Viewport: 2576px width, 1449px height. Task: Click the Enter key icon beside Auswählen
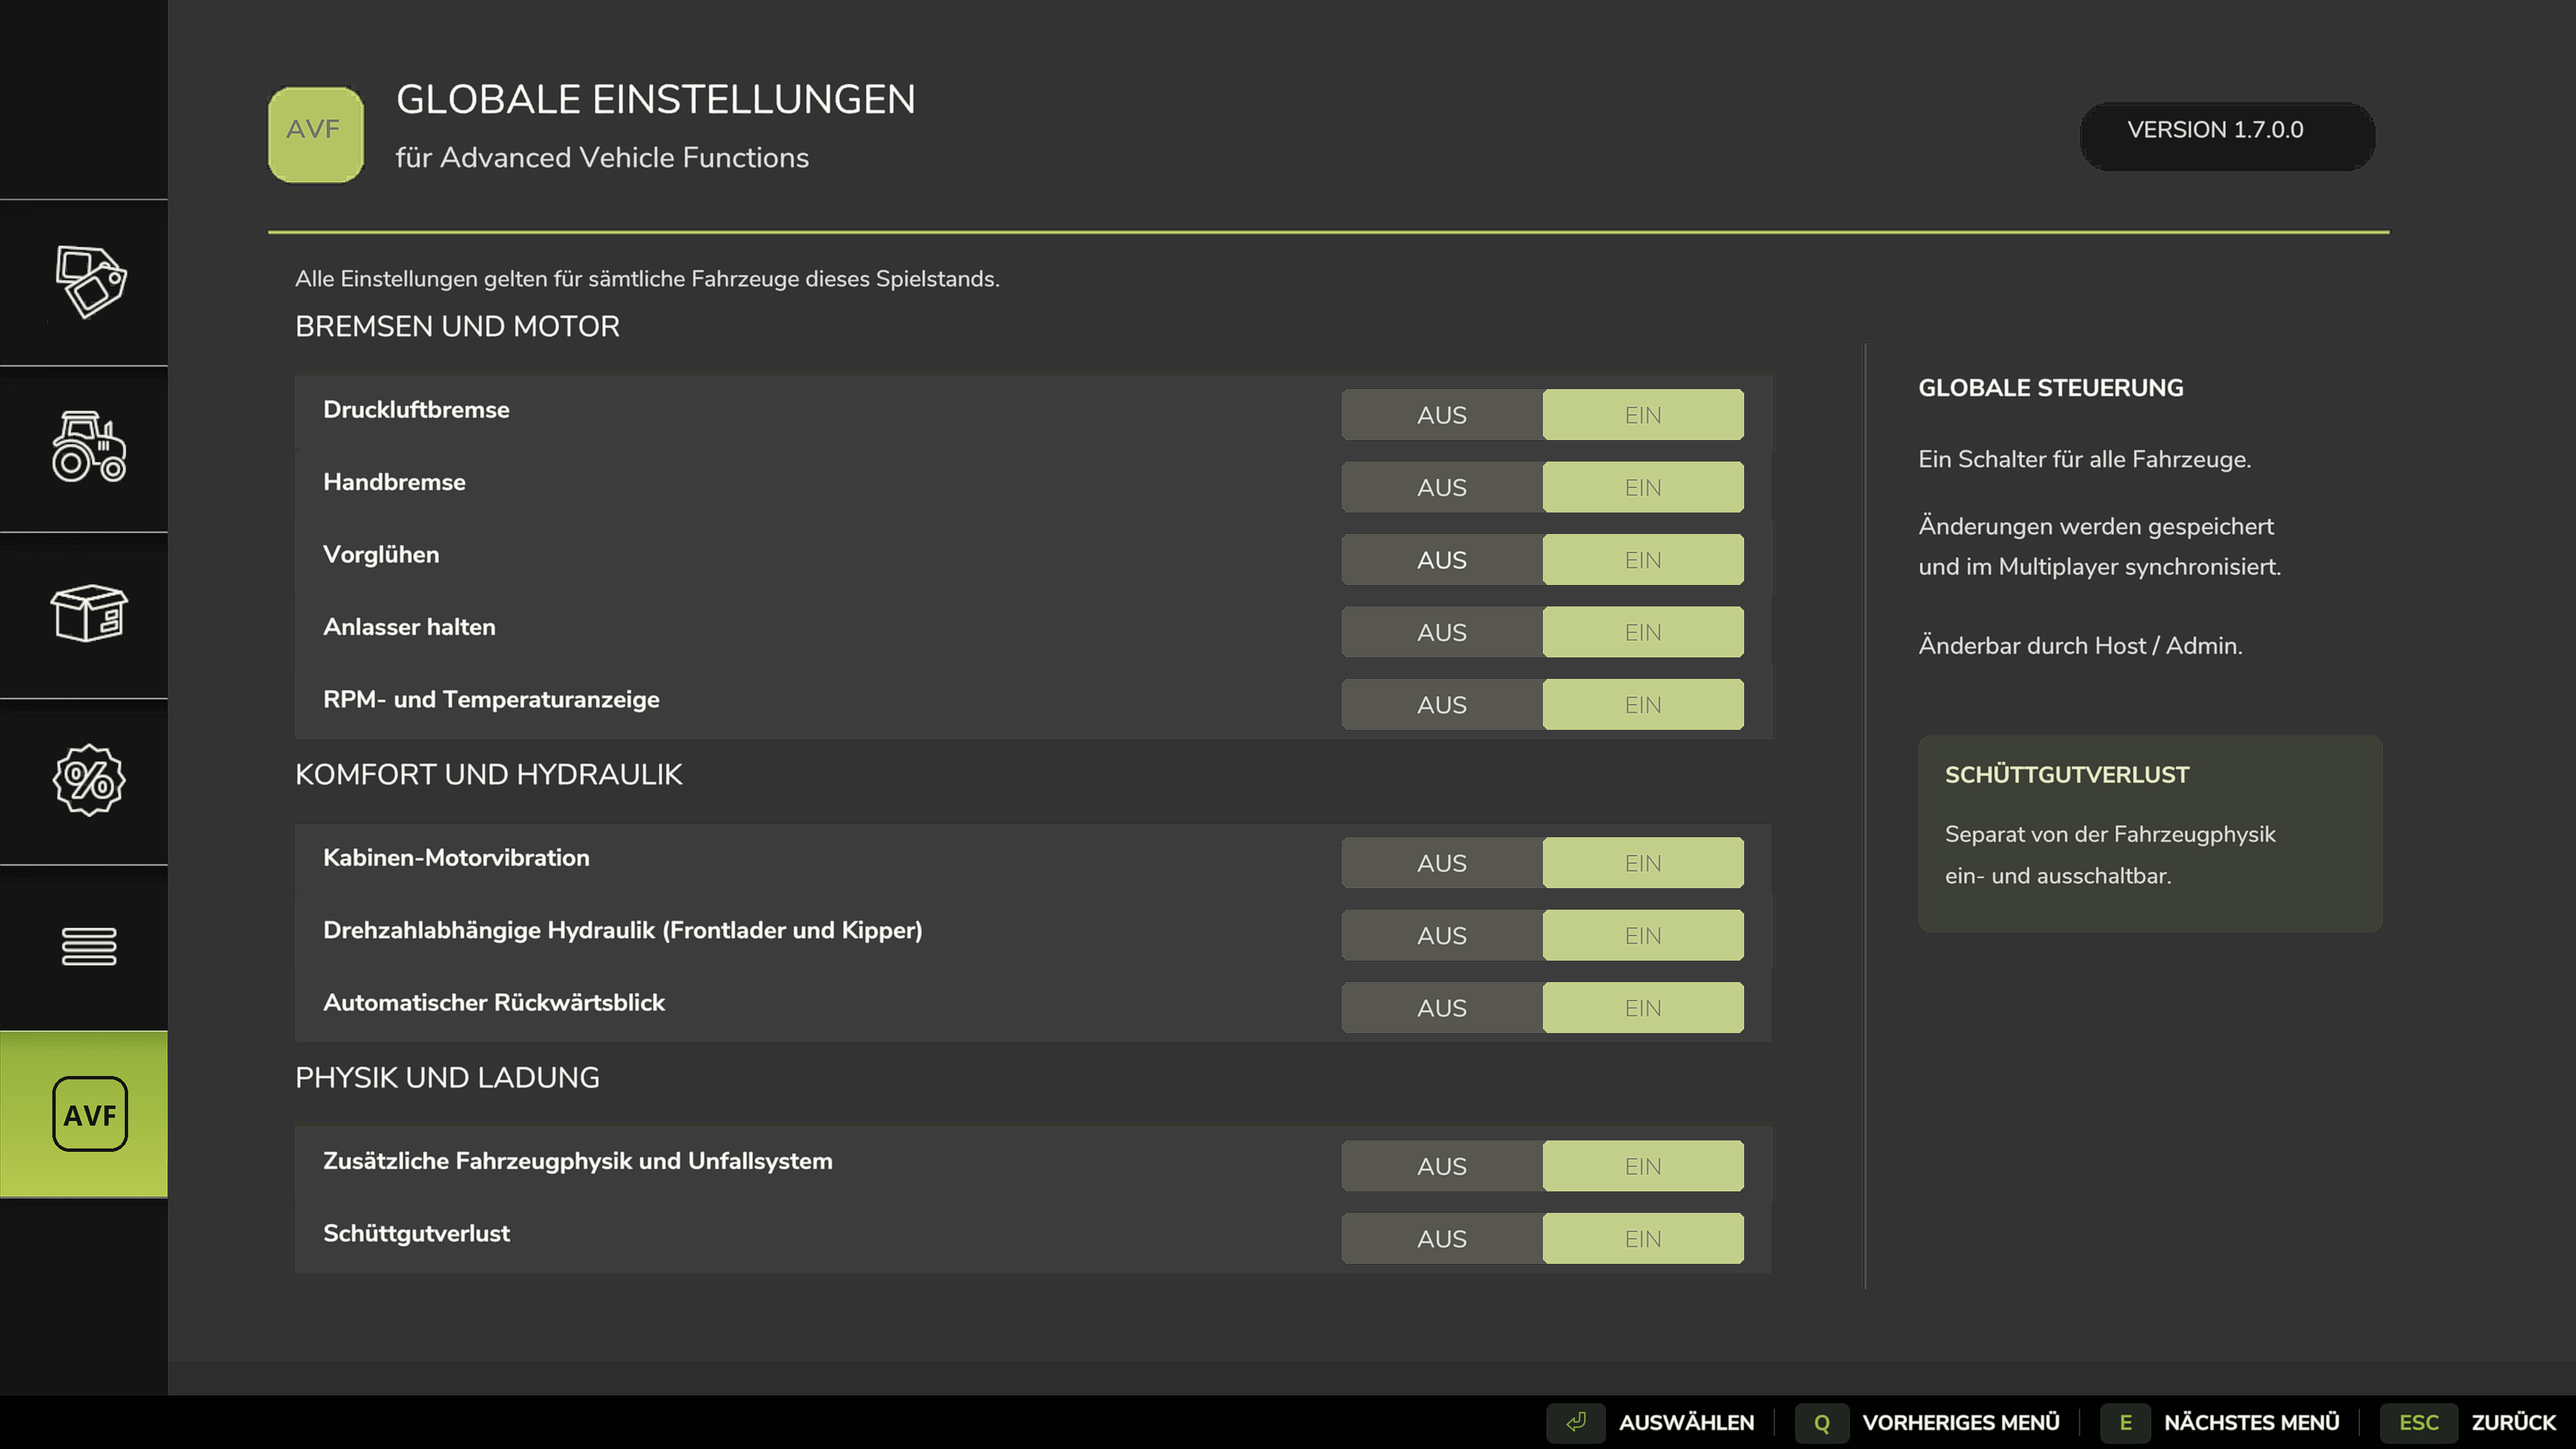[1575, 1422]
